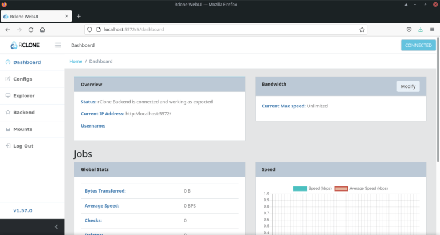The width and height of the screenshot is (440, 235).
Task: Click the Log Out icon
Action: [7, 146]
